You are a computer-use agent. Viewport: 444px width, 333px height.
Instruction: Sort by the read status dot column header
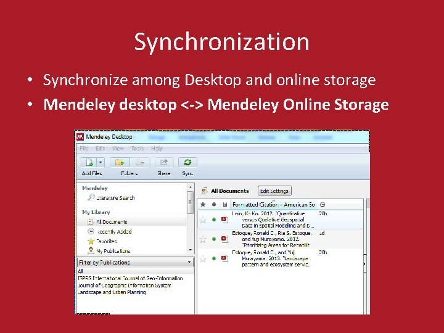214,205
